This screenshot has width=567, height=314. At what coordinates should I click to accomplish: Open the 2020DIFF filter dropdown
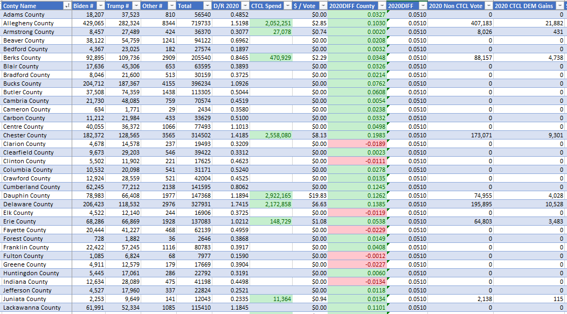[x=423, y=6]
